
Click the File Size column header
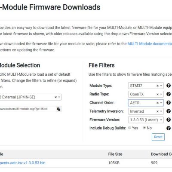pos(115,154)
